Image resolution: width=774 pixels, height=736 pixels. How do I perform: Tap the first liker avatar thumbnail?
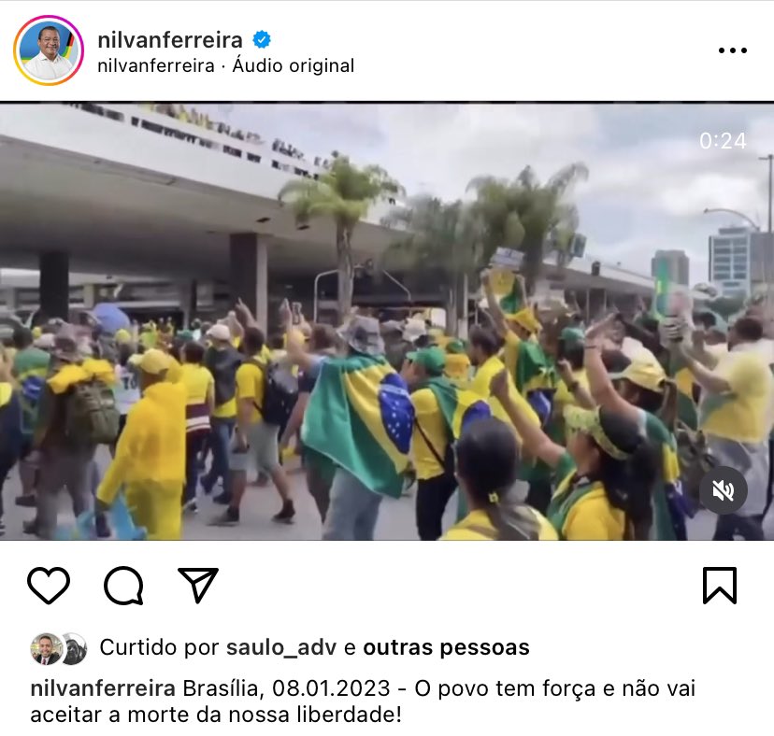pyautogui.click(x=47, y=649)
